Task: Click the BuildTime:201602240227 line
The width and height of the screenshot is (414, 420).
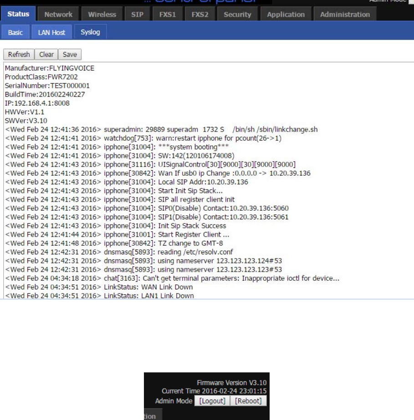Action: 45,94
